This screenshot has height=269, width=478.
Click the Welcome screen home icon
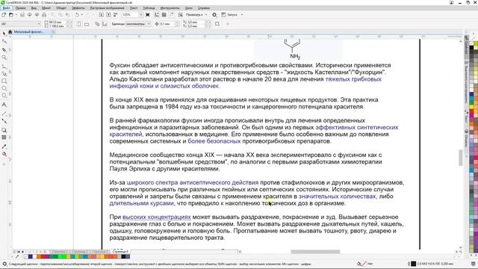pos(10,31)
